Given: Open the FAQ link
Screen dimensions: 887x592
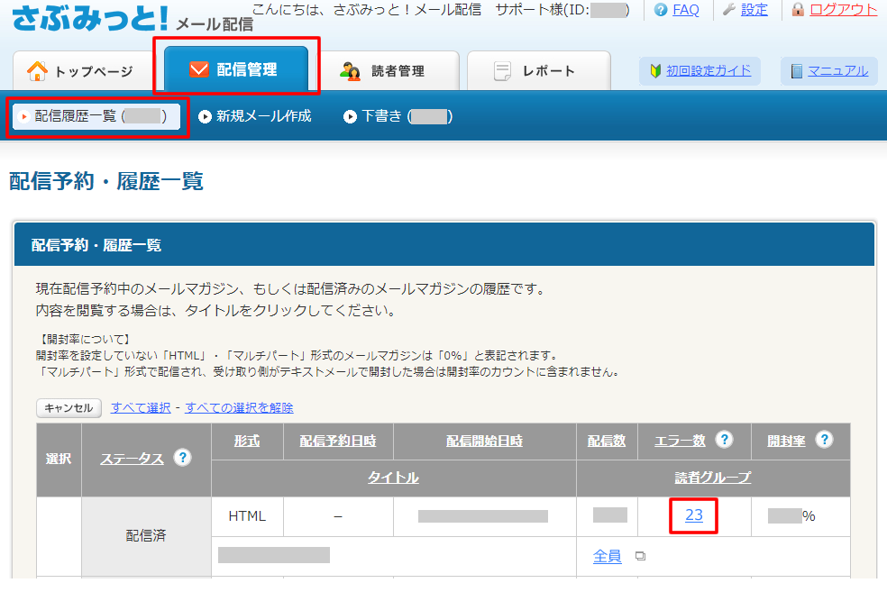Looking at the screenshot, I should (686, 10).
